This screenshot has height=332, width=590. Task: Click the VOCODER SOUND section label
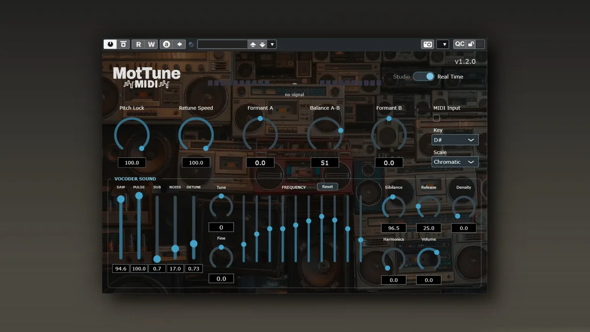pos(135,179)
